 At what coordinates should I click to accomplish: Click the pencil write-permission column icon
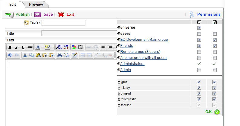[215, 22]
